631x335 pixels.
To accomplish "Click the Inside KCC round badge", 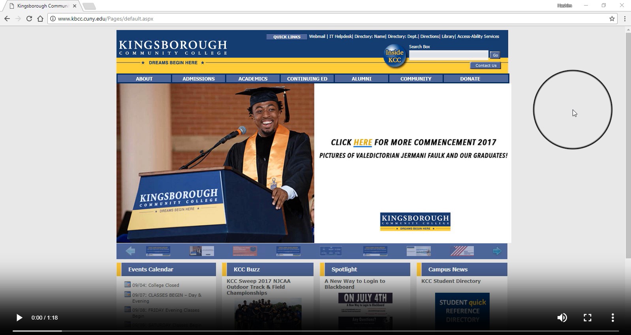I will [394, 56].
